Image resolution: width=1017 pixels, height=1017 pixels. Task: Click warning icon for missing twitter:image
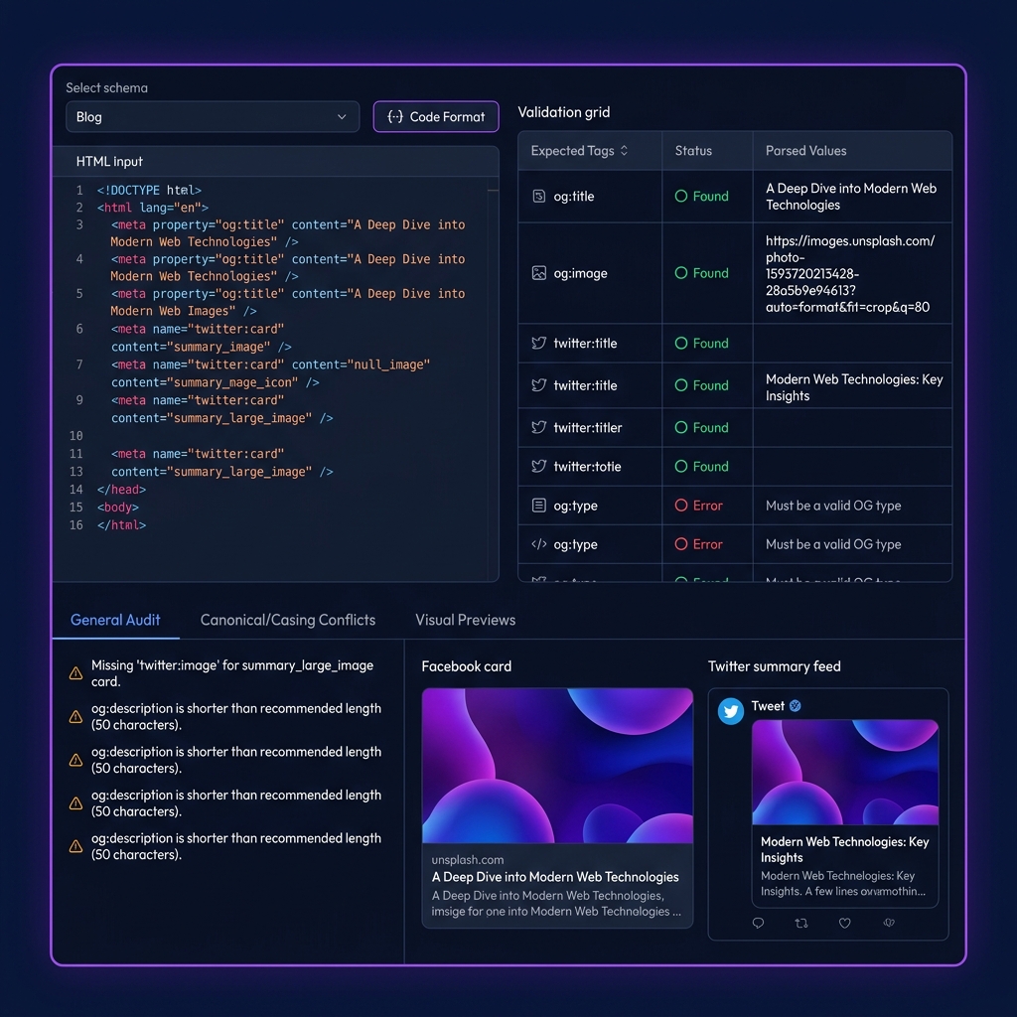[x=75, y=673]
